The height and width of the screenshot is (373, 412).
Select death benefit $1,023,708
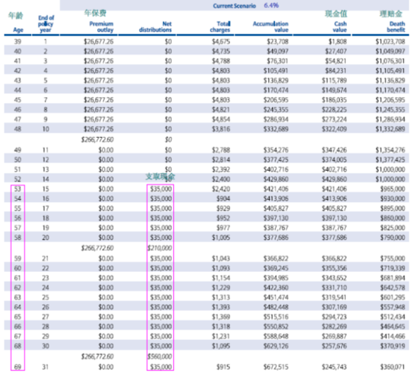tap(390, 42)
